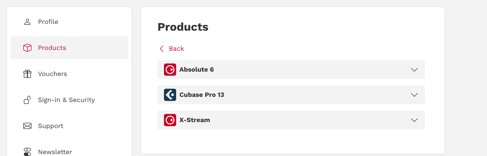Click the Sign-in & Security padlock icon
487x156 pixels.
[x=27, y=100]
